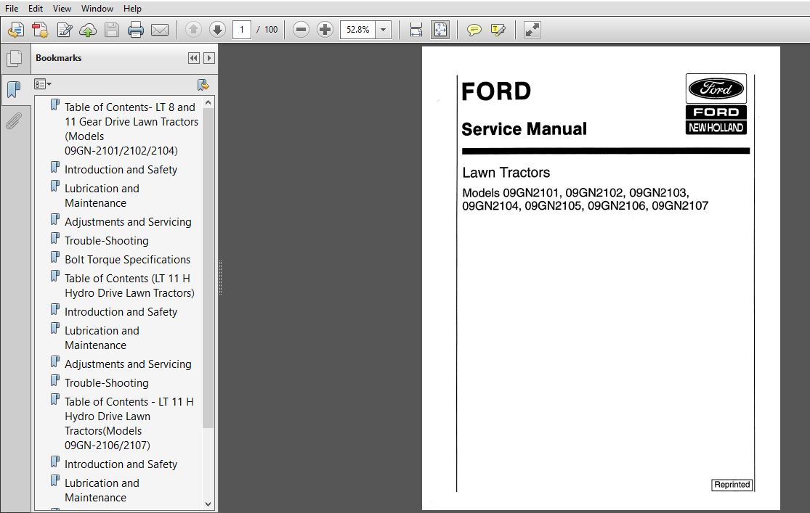Click the bookmarks scrollbar down arrow
This screenshot has width=810, height=513.
pyautogui.click(x=208, y=504)
